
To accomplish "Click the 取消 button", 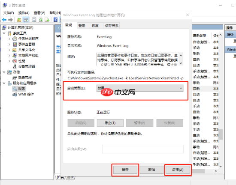I will tap(151, 170).
